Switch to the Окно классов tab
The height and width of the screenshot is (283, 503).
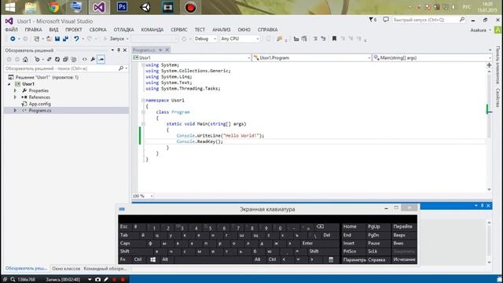(66, 269)
